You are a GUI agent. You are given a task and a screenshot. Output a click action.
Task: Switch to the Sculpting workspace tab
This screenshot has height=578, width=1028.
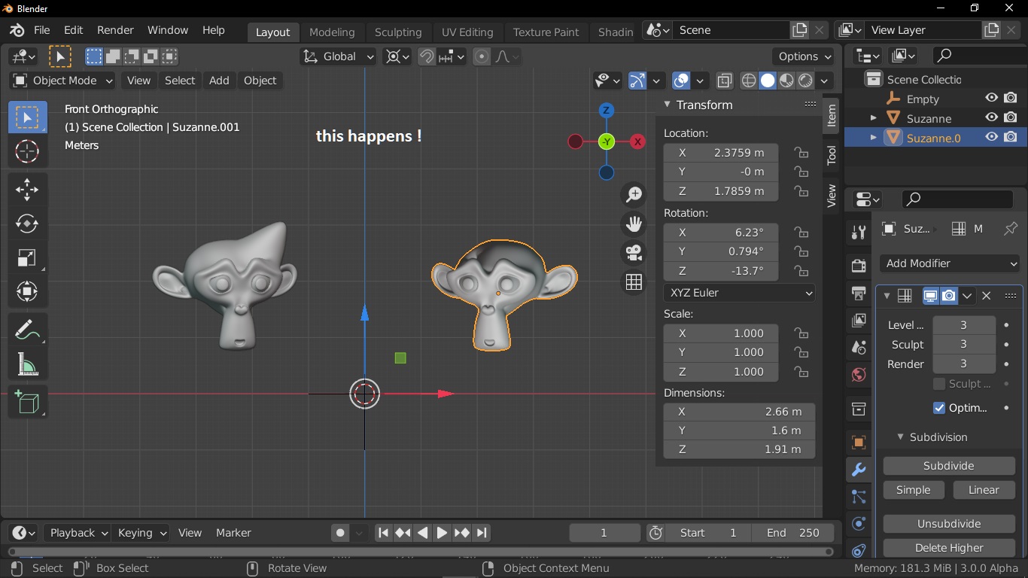click(x=398, y=32)
